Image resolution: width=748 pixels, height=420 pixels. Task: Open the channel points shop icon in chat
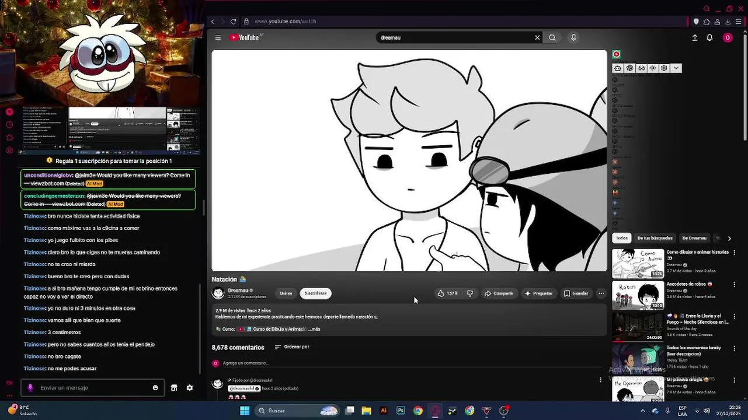[173, 388]
